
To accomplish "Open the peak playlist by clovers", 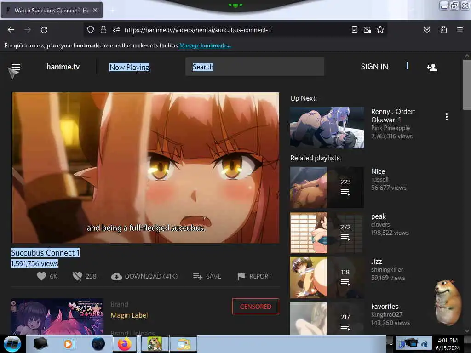I will pyautogui.click(x=378, y=216).
